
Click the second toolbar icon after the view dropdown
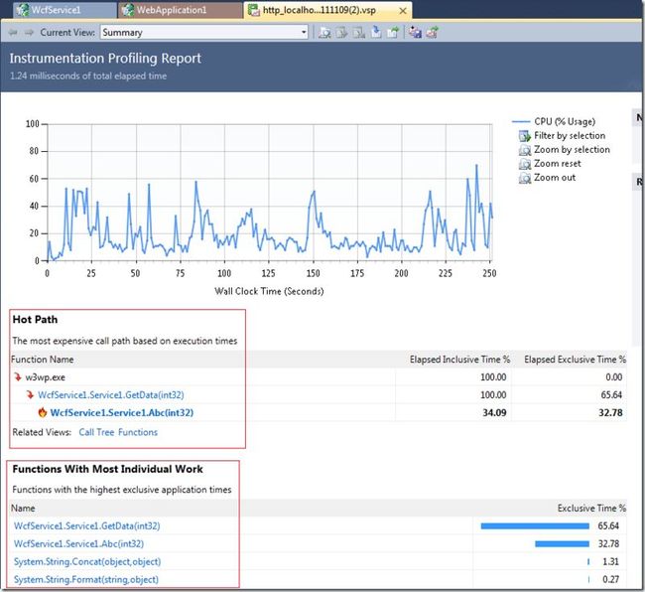[341, 32]
